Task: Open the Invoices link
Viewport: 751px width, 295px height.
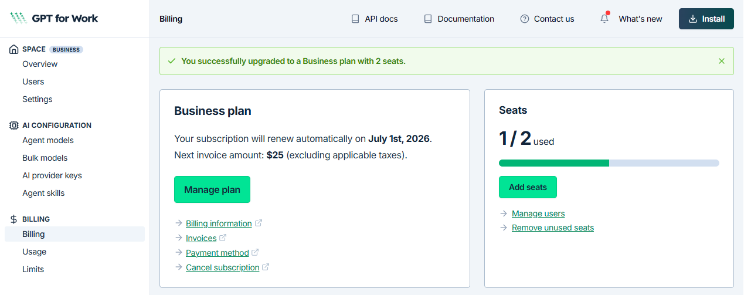Action: coord(201,238)
